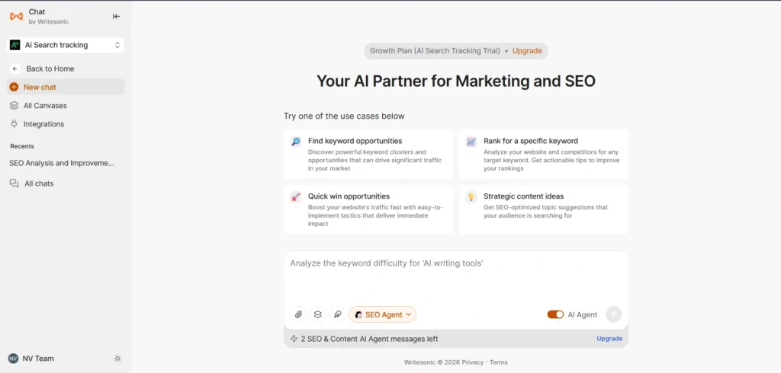Click Upgrade link in the Growth Plan banner
The height and width of the screenshot is (373, 781).
527,51
